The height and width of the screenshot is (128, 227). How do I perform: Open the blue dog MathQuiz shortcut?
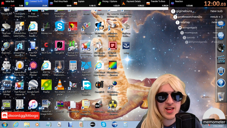click(x=99, y=29)
